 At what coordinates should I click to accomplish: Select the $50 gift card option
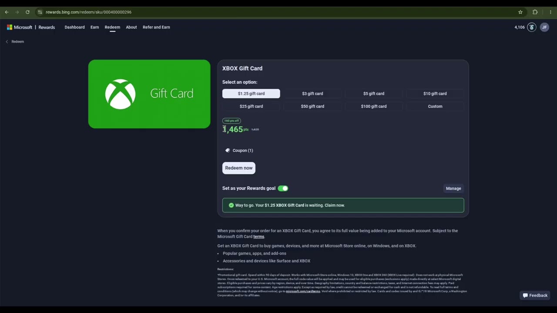point(312,106)
